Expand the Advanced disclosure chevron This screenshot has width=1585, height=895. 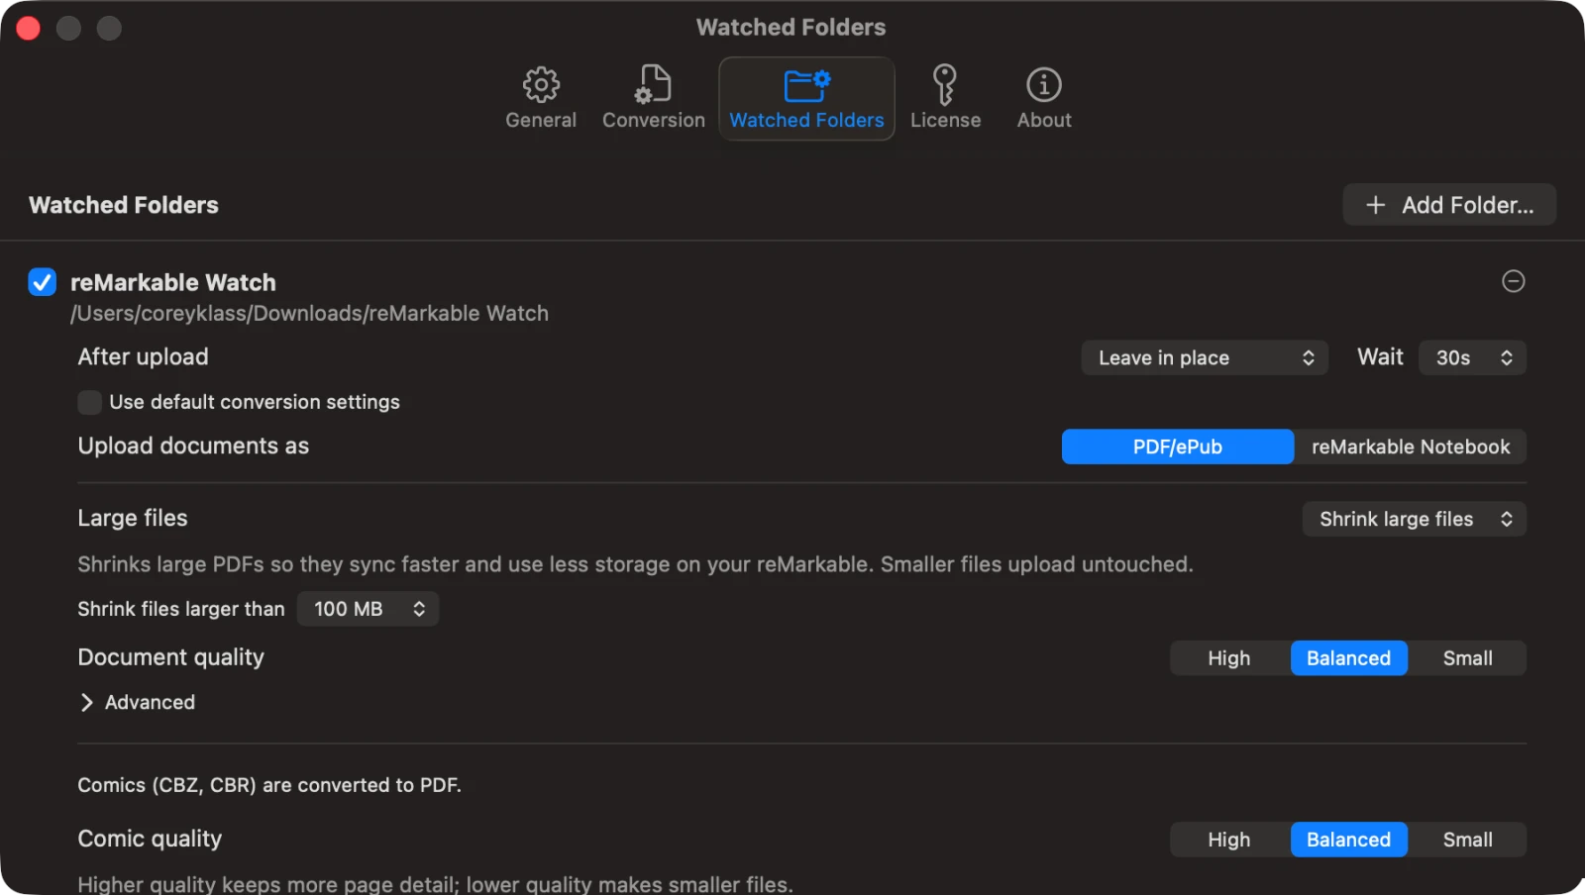(x=86, y=702)
